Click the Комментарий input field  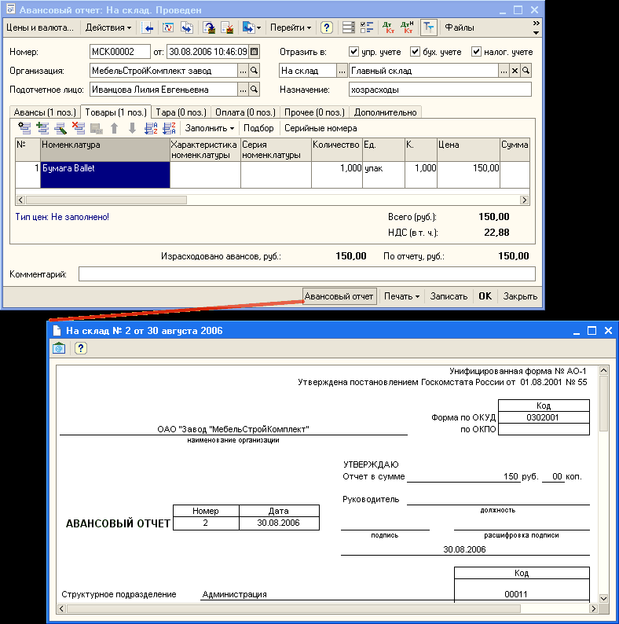click(x=306, y=273)
